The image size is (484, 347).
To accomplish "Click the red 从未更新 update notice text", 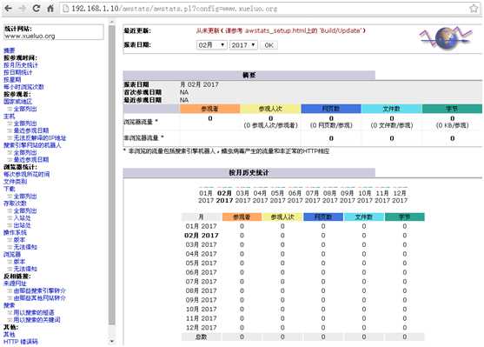I will point(281,30).
